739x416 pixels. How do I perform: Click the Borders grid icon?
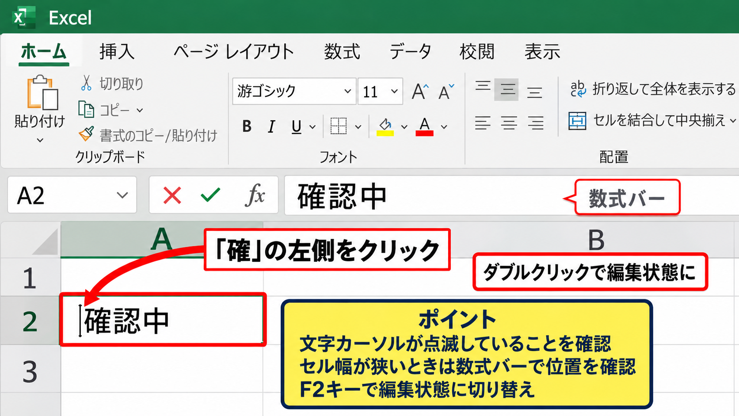pos(339,126)
